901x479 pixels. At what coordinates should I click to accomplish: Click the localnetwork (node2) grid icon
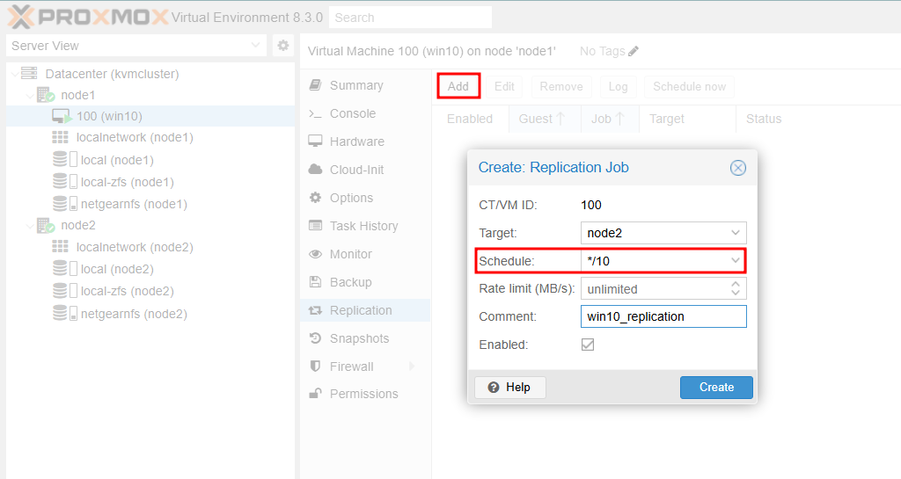coord(60,247)
